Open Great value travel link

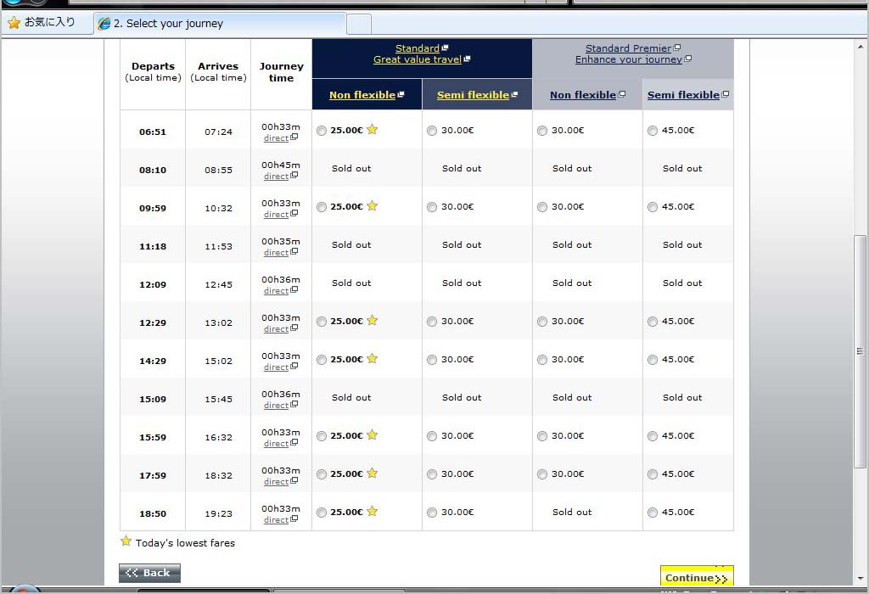pyautogui.click(x=417, y=60)
